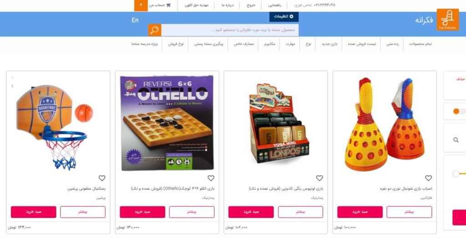The width and height of the screenshot is (466, 238).
Task: Click the product search input field
Action: tap(230, 30)
